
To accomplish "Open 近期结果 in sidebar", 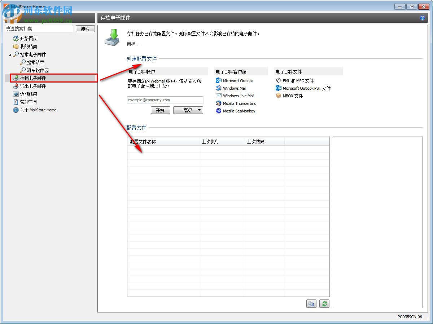I will point(29,94).
